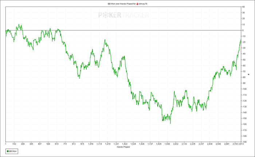The width and height of the screenshot is (255, 157).
Task: Click x-axis tick label 508
Action: (48, 144)
